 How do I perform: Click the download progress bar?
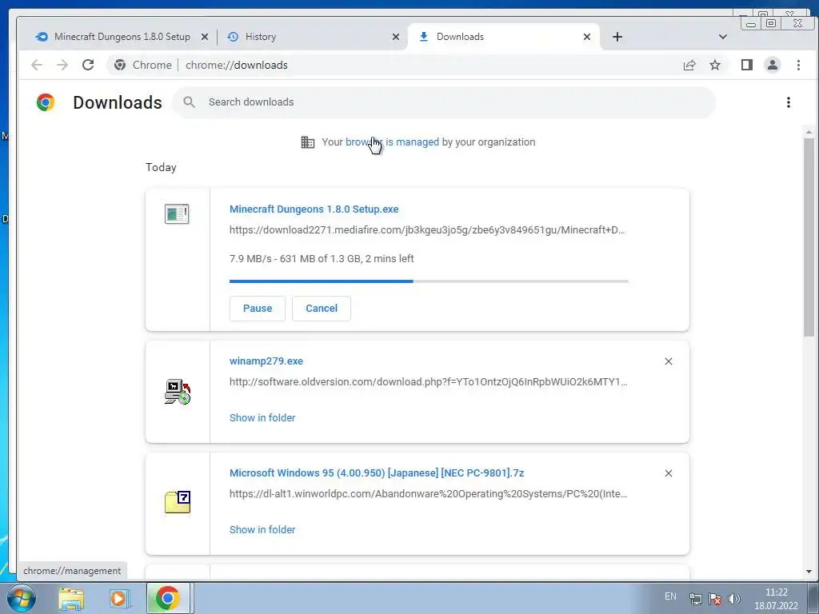click(x=429, y=281)
